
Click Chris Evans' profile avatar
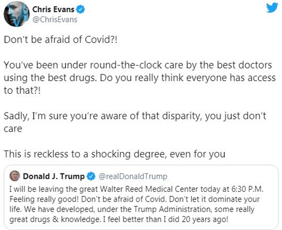15,14
